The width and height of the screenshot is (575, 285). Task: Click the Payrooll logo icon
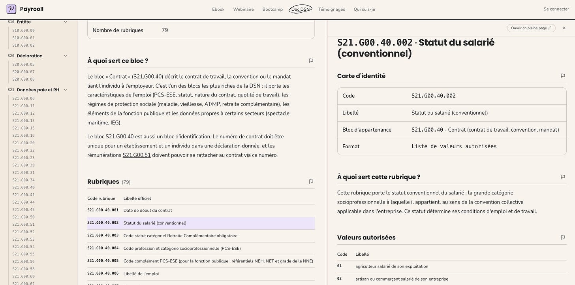point(11,9)
